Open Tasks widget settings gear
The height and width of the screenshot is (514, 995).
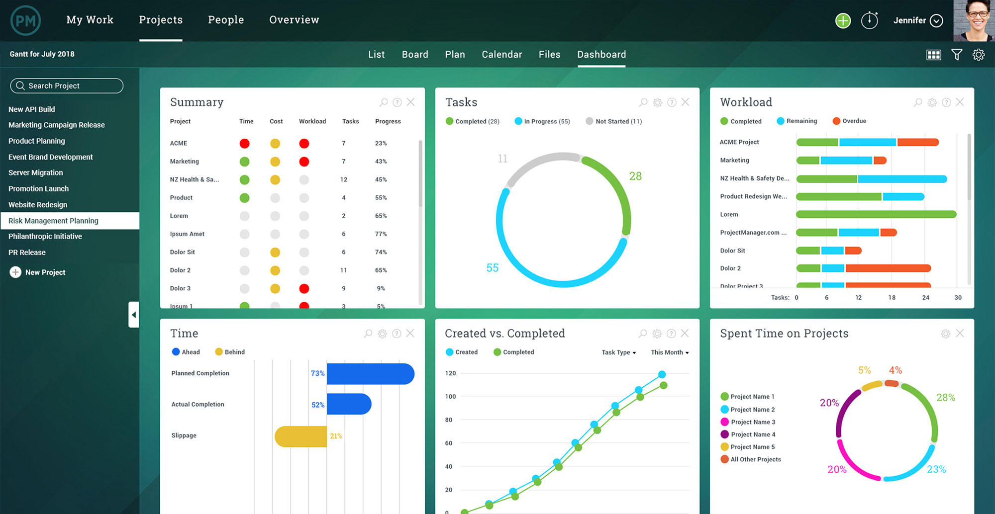point(657,102)
